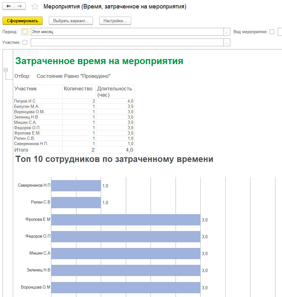
Task: Open participant selection ellipsis button
Action: [227, 42]
